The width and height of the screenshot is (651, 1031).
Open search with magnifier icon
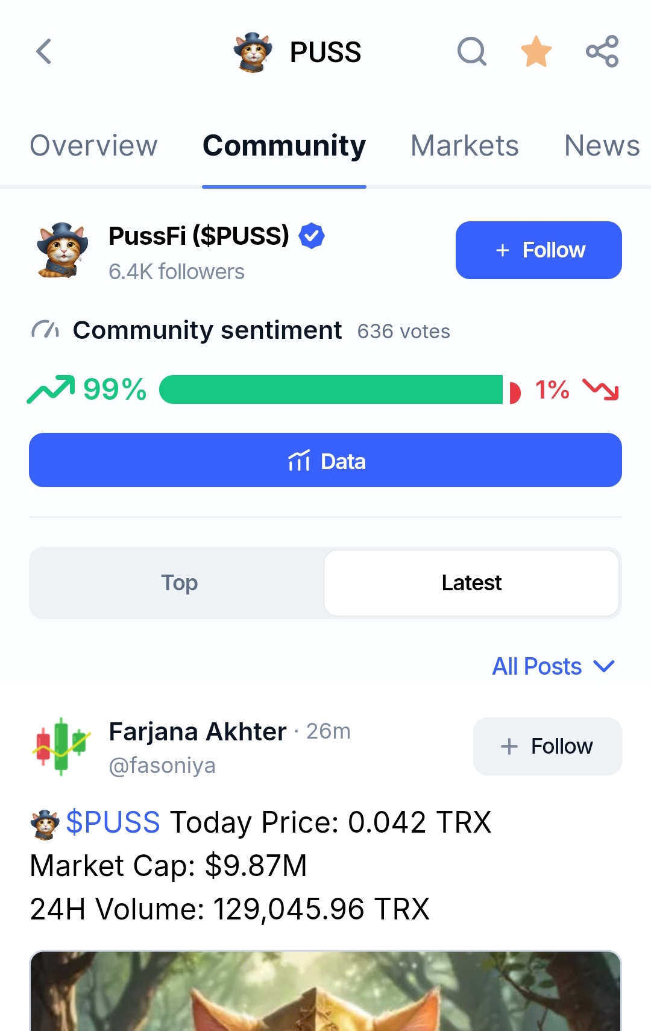pos(471,52)
